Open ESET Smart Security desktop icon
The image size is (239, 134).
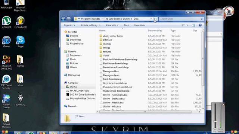pyautogui.click(x=6, y=82)
